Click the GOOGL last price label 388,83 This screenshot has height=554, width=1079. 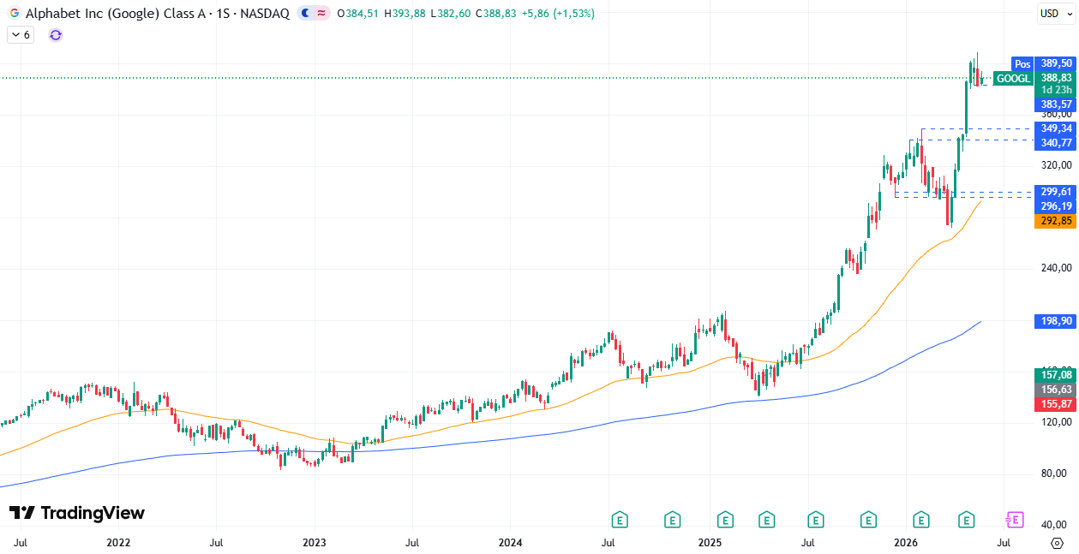click(1055, 77)
